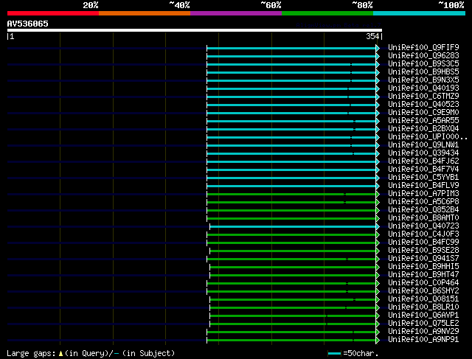
Task: Select the UniRef100_B8LR10 subject name
Action: click(x=423, y=307)
